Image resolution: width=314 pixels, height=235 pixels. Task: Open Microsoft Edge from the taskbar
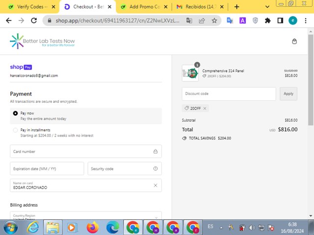click(x=113, y=227)
